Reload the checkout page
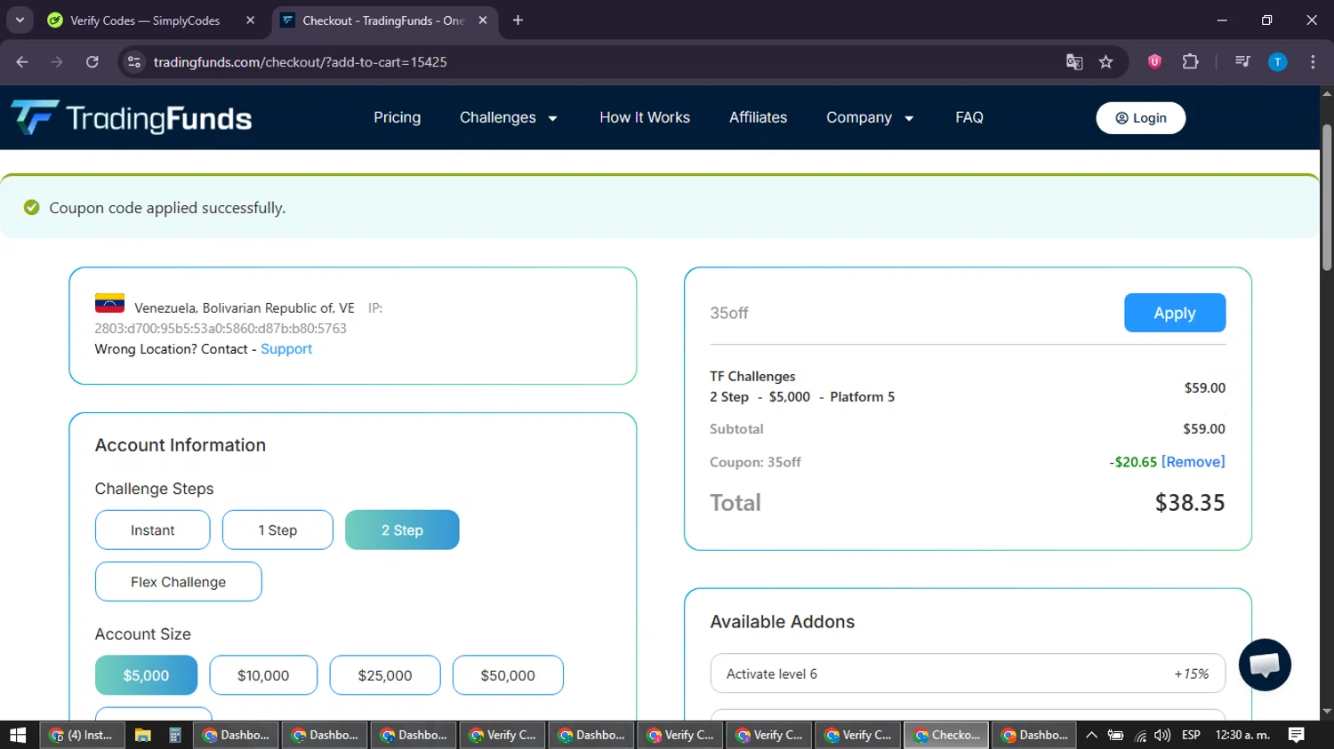 click(x=92, y=62)
